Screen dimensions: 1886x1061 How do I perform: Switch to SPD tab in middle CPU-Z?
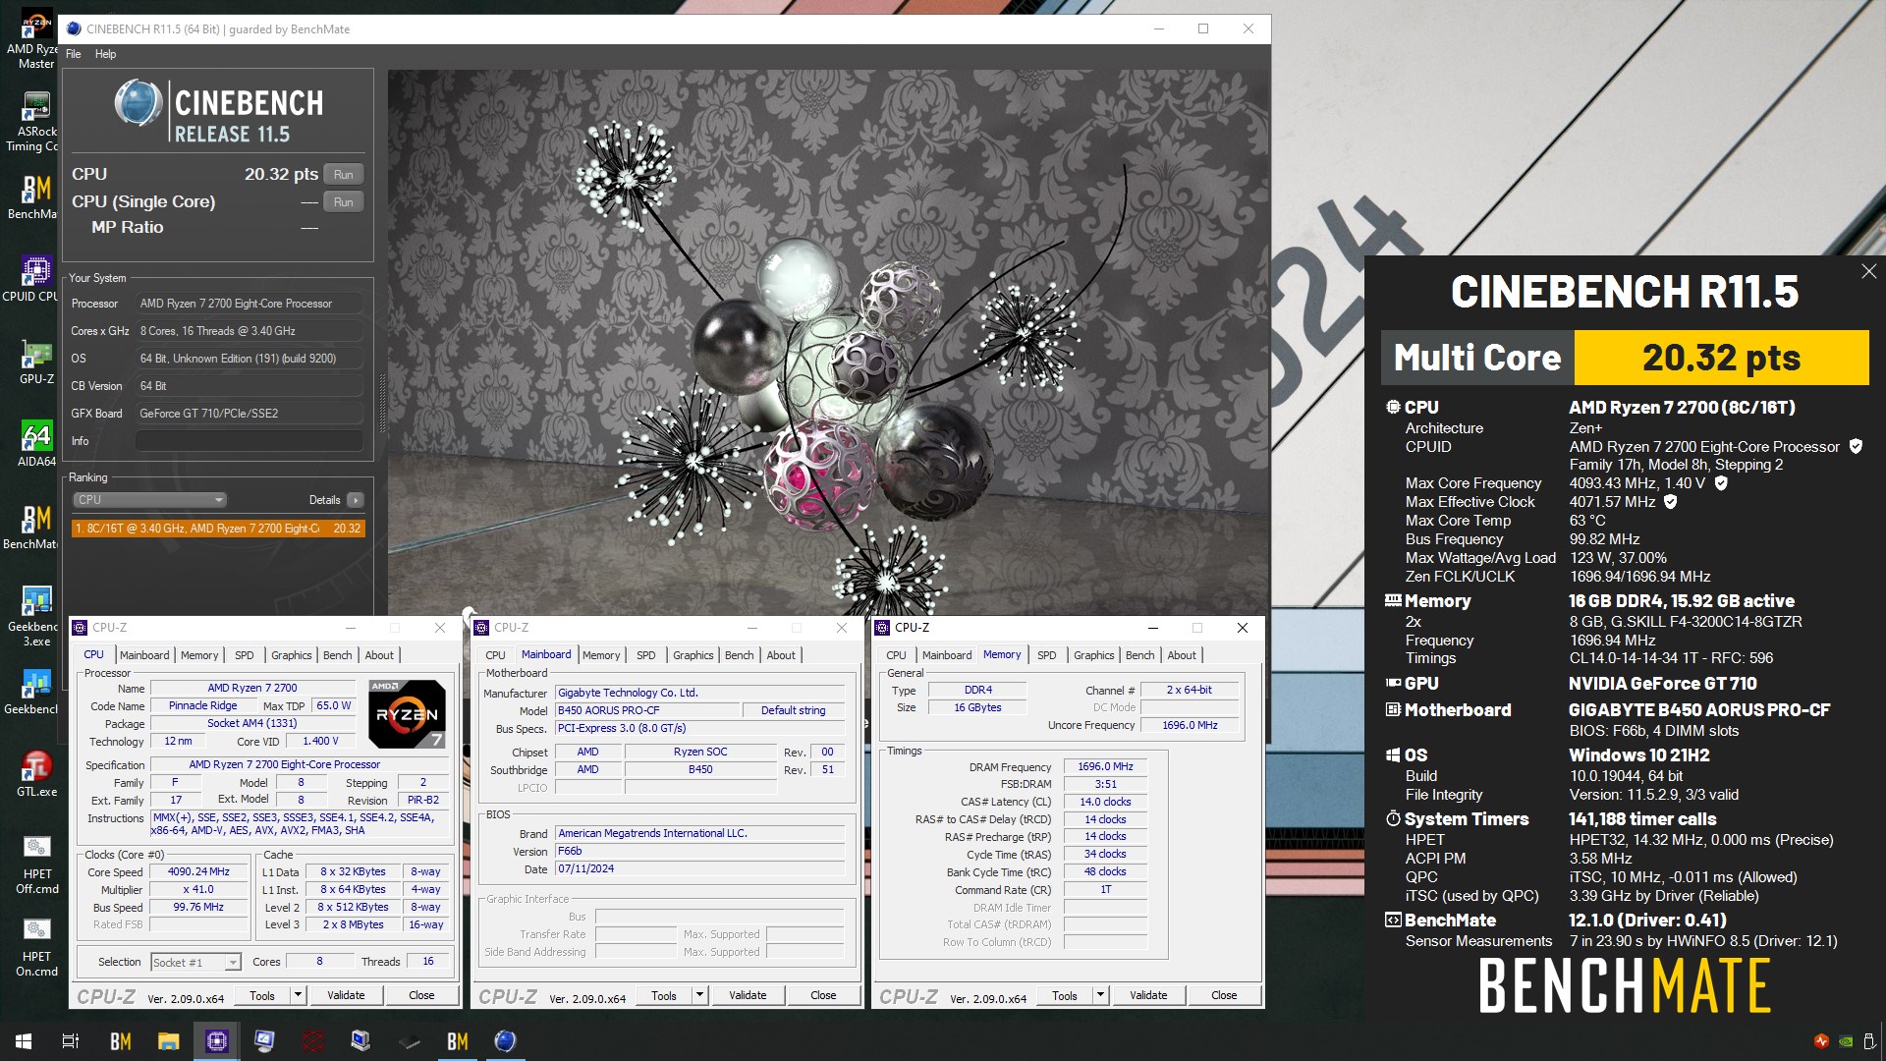(x=645, y=655)
